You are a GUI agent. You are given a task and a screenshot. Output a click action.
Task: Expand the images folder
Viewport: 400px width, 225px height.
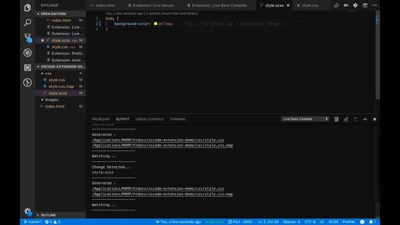tap(61, 100)
